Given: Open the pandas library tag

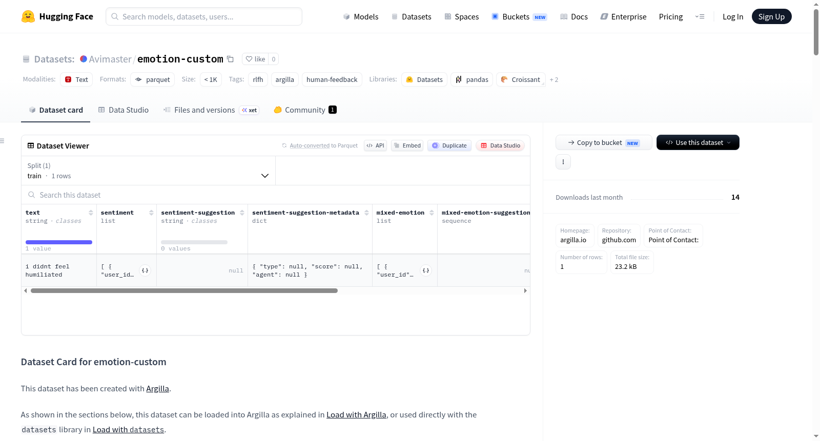Looking at the screenshot, I should point(471,79).
